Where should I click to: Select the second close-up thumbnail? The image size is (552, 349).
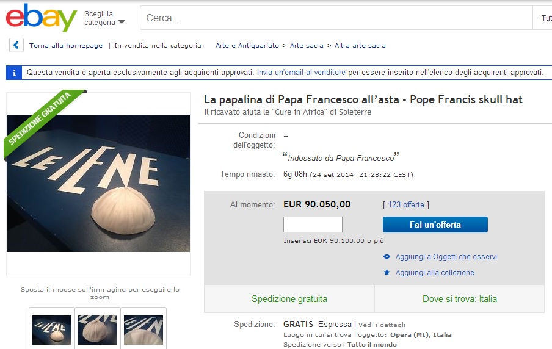98,329
